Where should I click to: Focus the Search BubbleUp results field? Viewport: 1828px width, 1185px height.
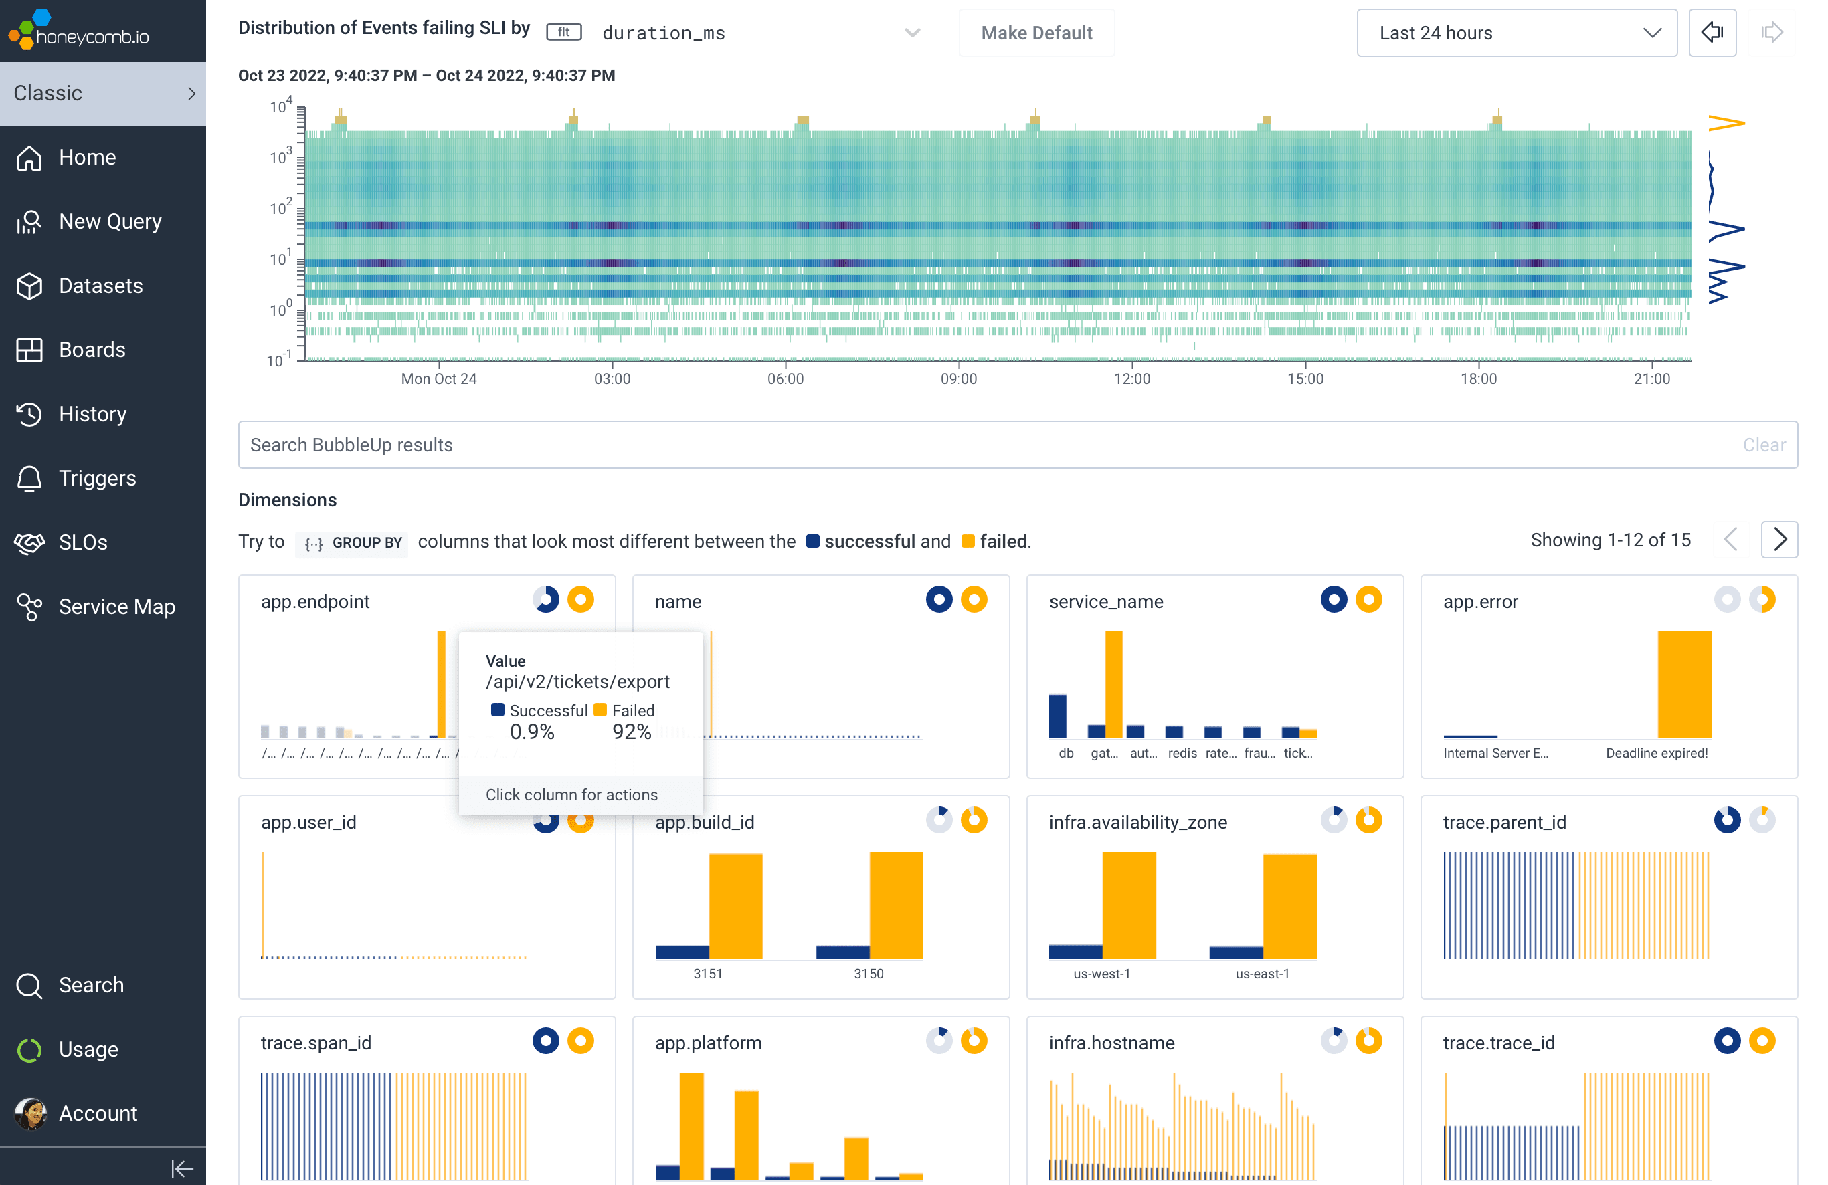tap(983, 445)
